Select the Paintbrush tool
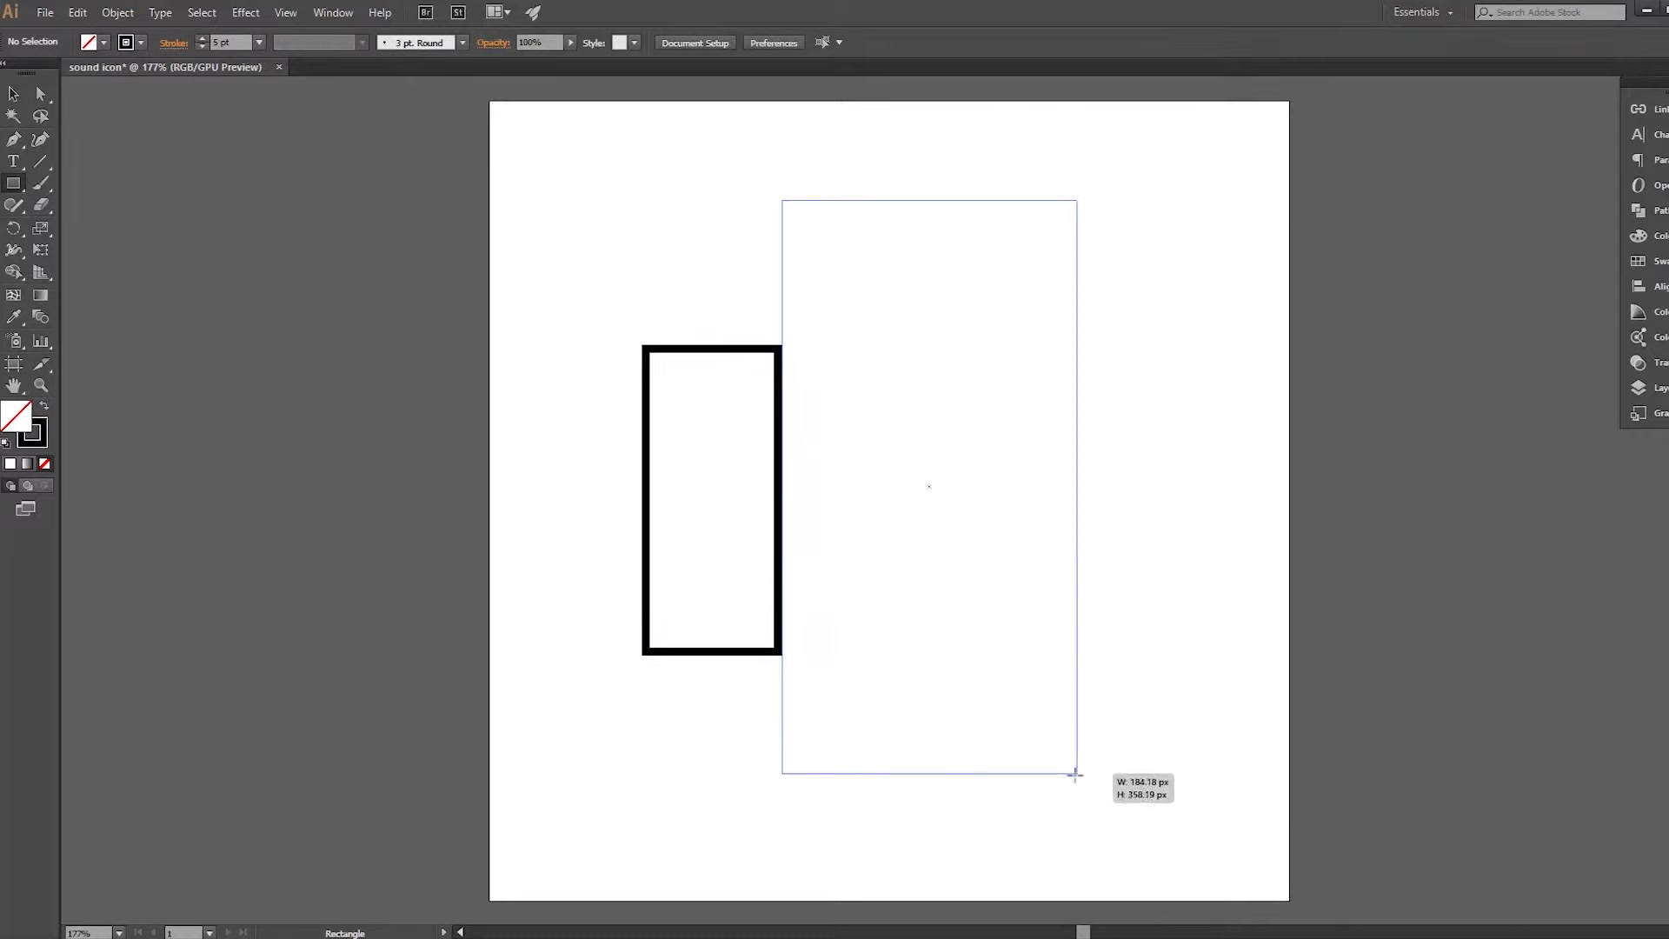The width and height of the screenshot is (1669, 939). [41, 183]
